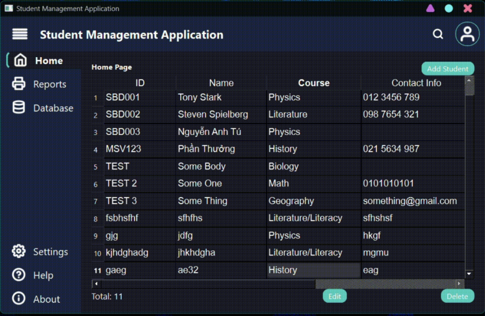485x316 pixels.
Task: Open the Database page label
Action: (x=53, y=108)
